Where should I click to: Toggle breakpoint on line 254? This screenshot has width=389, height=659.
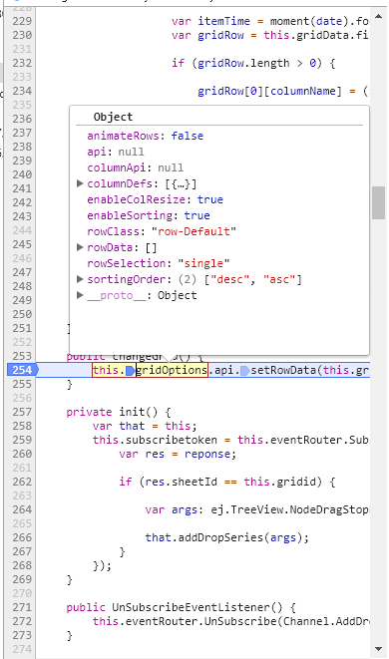[22, 370]
